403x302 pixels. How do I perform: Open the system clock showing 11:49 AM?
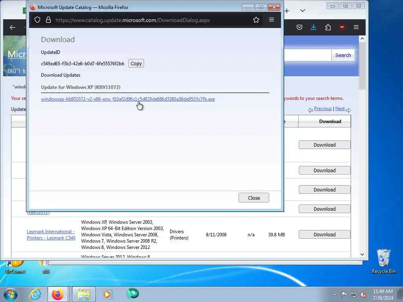pyautogui.click(x=383, y=294)
